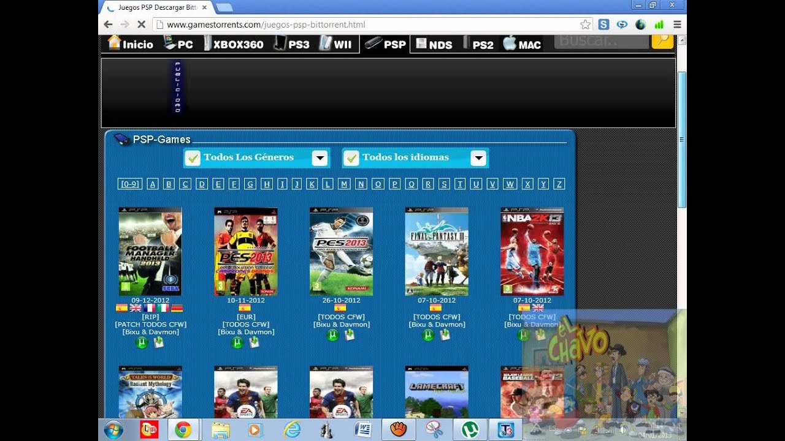
Task: Stop the page loading
Action: [x=141, y=24]
